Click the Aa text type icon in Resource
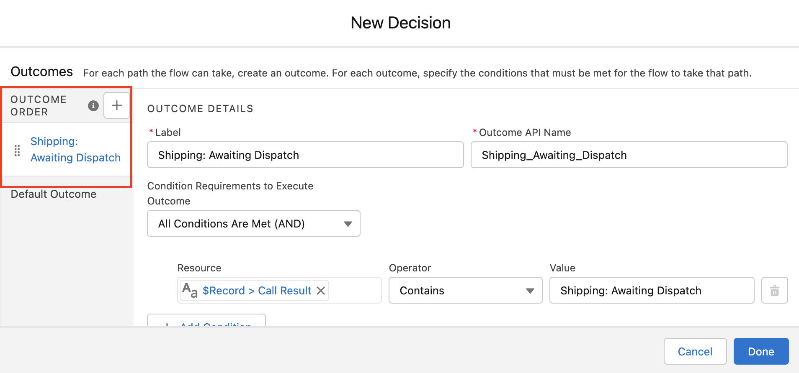Viewport: 799px width, 373px height. 190,290
